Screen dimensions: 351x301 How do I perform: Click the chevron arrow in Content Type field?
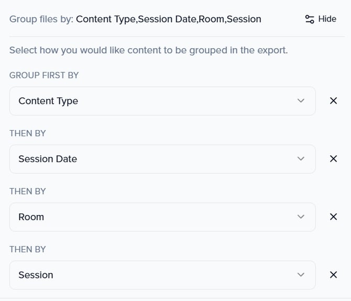(x=301, y=101)
